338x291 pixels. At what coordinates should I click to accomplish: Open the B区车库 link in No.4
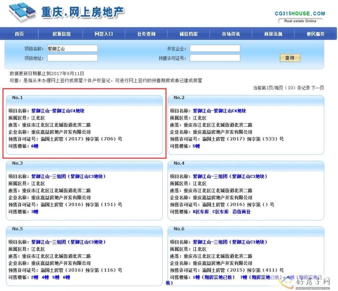[201, 212]
